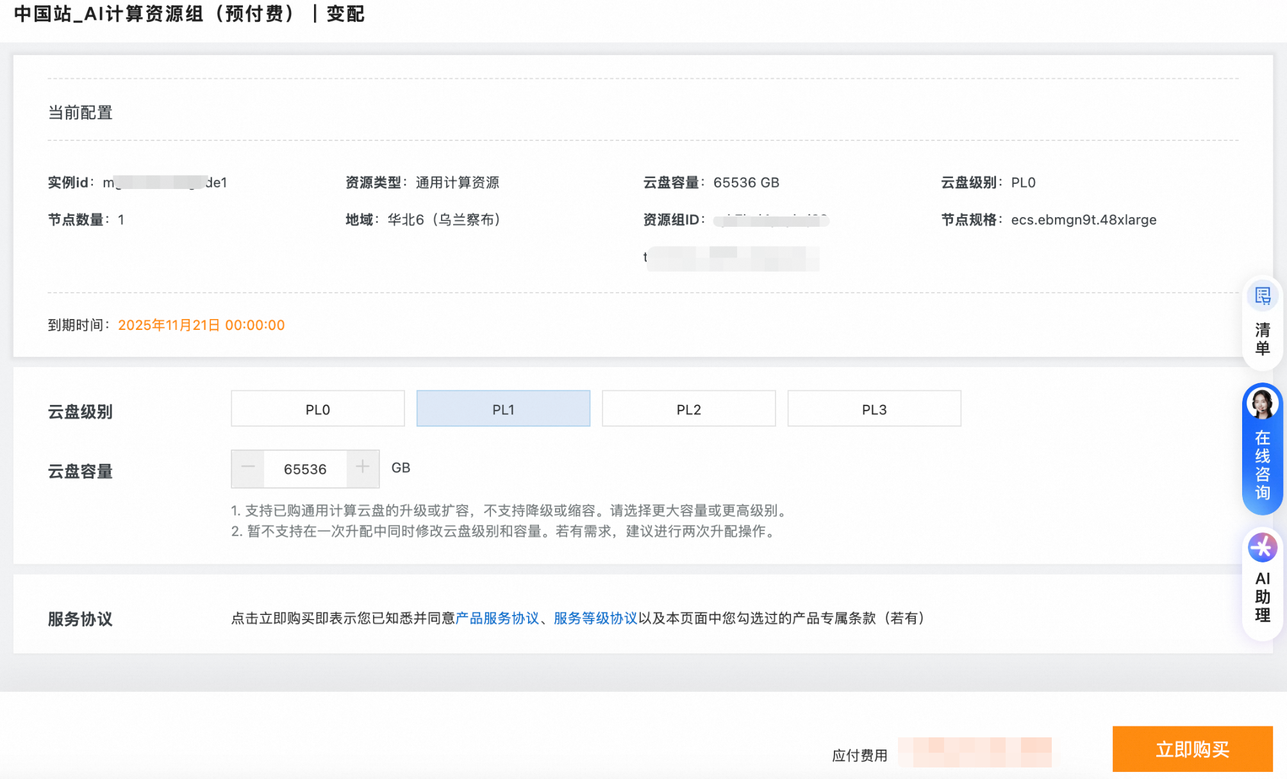Screen dimensions: 1287x779
Task: Decrease disk capacity with minus button
Action: point(248,468)
